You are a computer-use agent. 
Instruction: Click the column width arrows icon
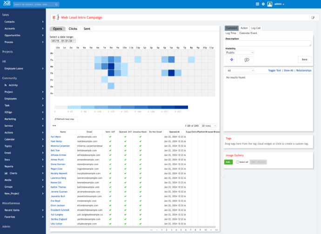[54, 125]
